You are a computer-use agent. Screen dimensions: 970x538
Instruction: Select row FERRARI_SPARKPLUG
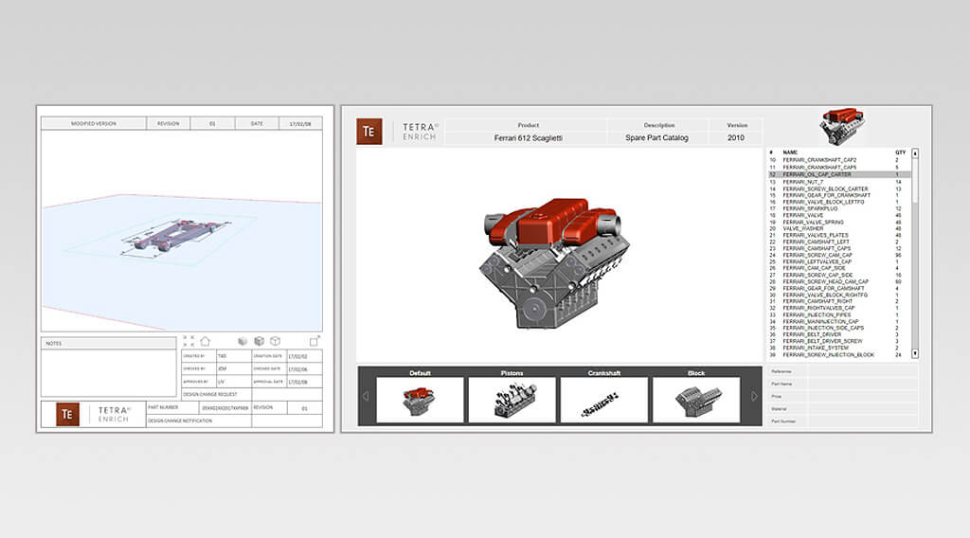(x=839, y=209)
